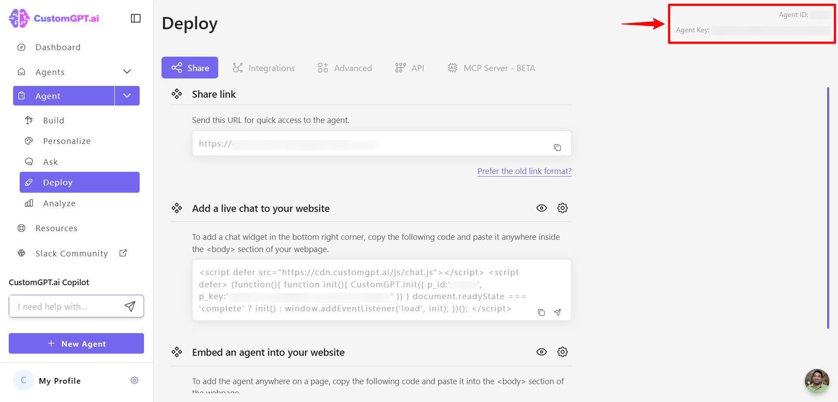Switch to the Share tab

click(x=190, y=68)
